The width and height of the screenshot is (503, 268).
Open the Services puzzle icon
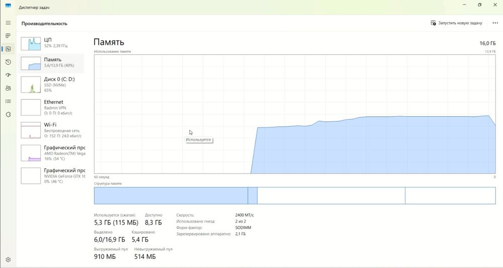[9, 115]
